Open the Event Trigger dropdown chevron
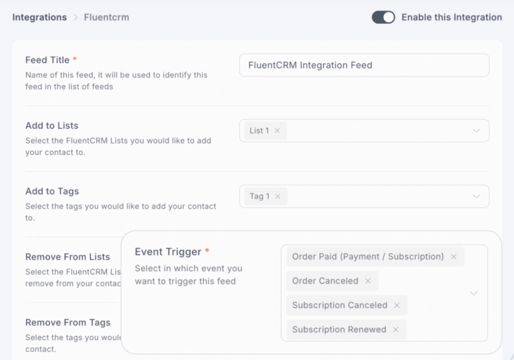 [473, 293]
